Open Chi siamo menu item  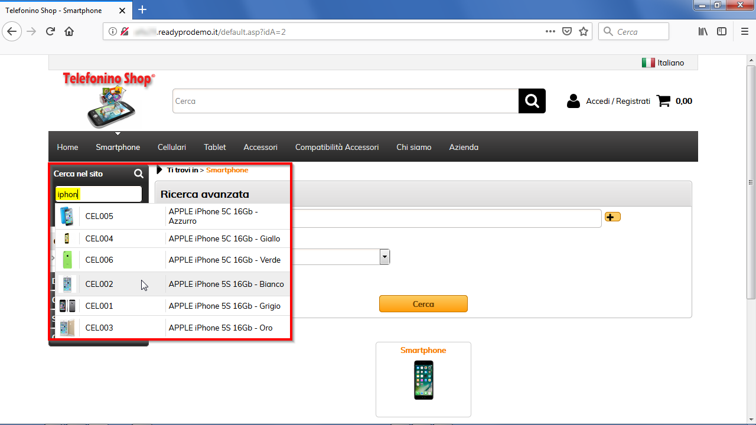414,147
